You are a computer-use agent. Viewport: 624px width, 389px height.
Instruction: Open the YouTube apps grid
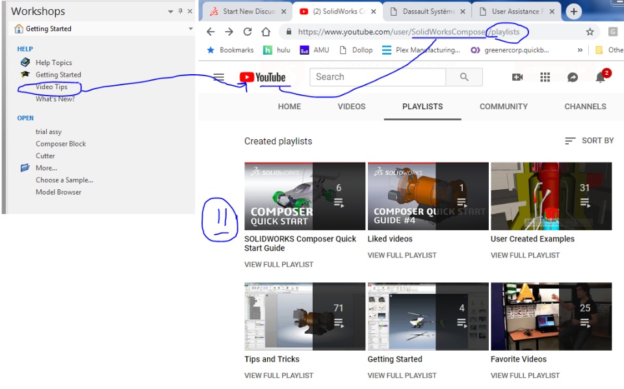(545, 77)
